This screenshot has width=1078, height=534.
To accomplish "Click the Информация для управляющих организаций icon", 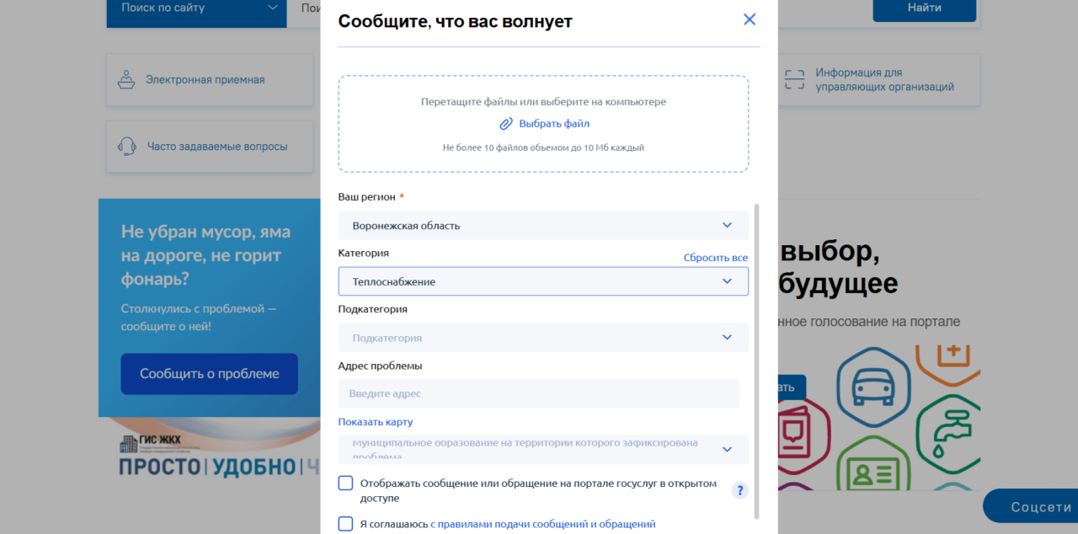I will 794,80.
